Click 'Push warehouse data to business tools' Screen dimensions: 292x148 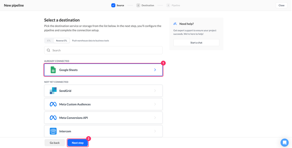[x=91, y=41]
